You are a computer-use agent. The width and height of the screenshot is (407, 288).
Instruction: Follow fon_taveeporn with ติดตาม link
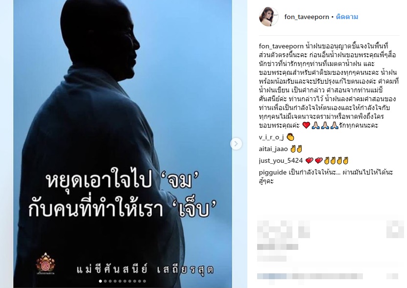(x=347, y=17)
